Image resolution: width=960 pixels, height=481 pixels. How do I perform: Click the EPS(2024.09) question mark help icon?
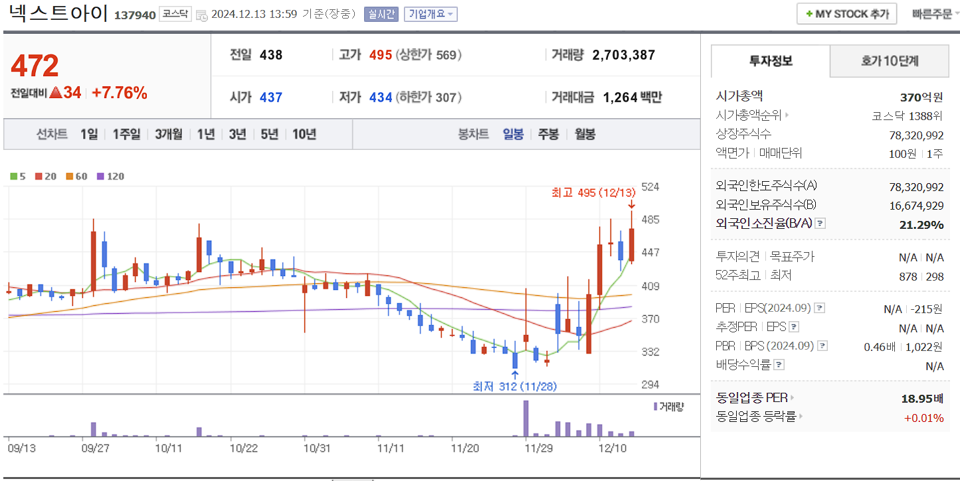pos(820,307)
